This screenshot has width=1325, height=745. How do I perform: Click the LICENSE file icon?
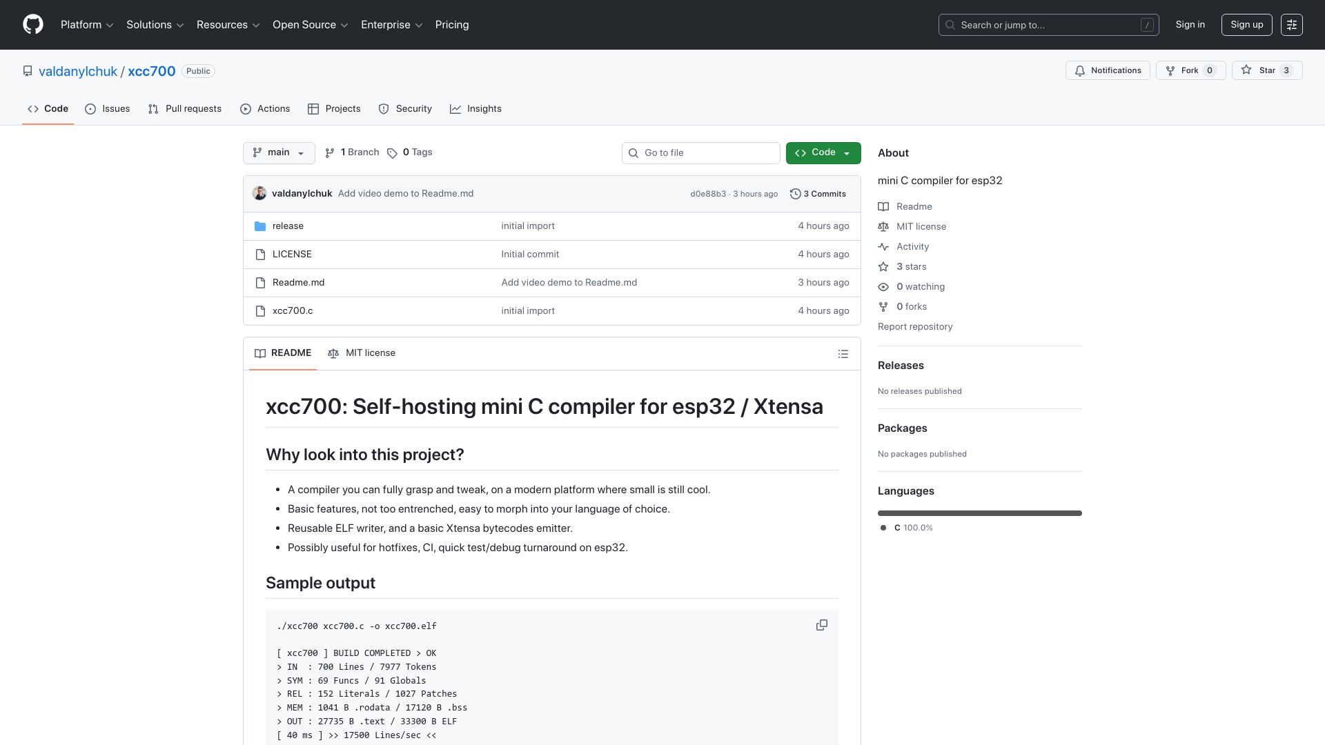click(260, 255)
